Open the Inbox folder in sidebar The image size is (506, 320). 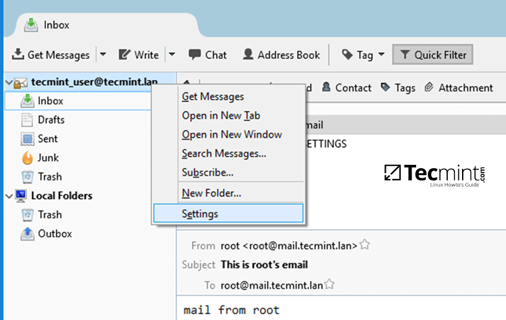(x=78, y=101)
